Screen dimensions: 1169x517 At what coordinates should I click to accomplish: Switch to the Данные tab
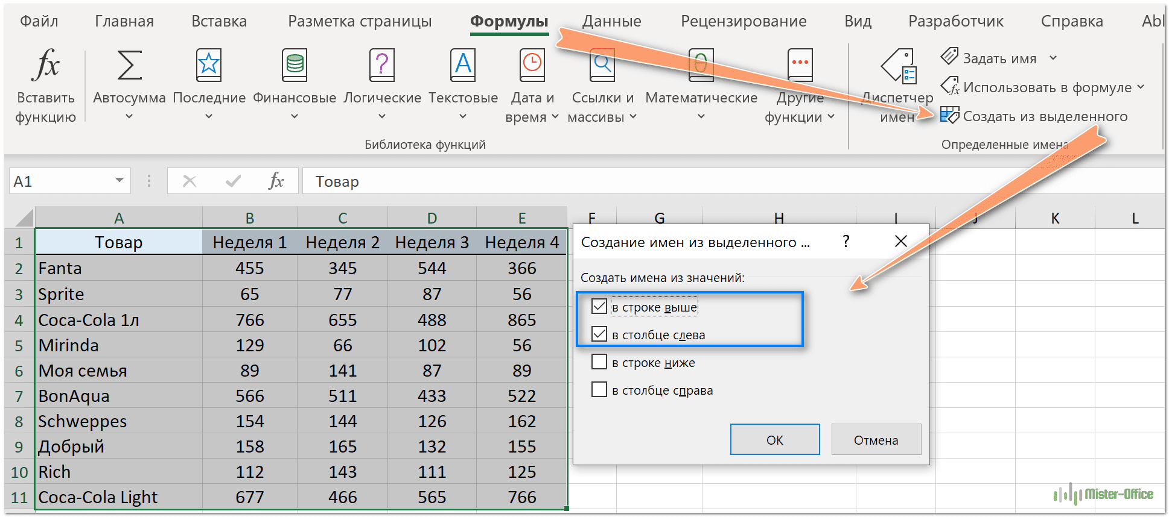coord(611,21)
